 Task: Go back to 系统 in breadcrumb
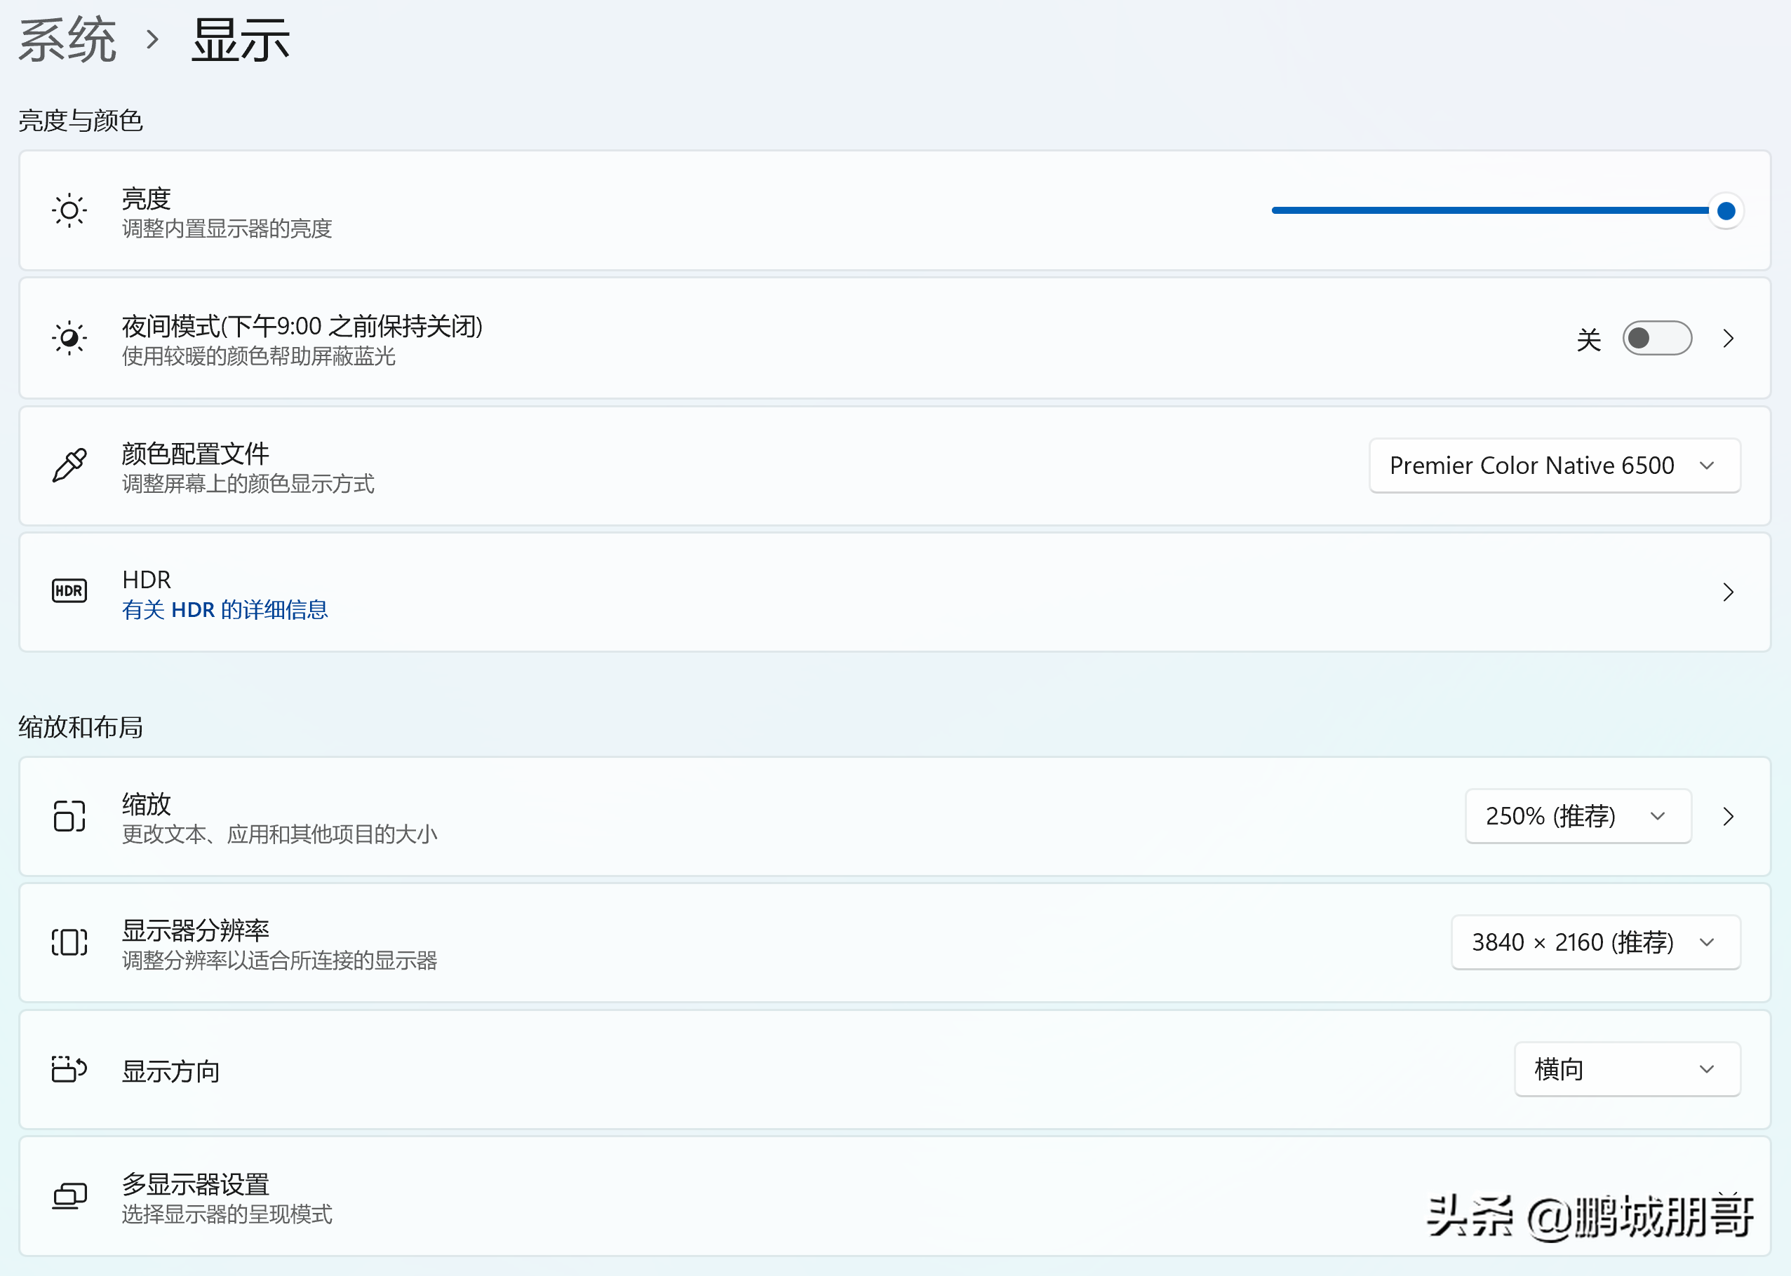[67, 39]
